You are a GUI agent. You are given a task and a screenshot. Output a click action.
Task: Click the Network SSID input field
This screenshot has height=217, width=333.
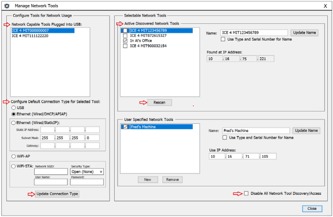tap(51, 172)
